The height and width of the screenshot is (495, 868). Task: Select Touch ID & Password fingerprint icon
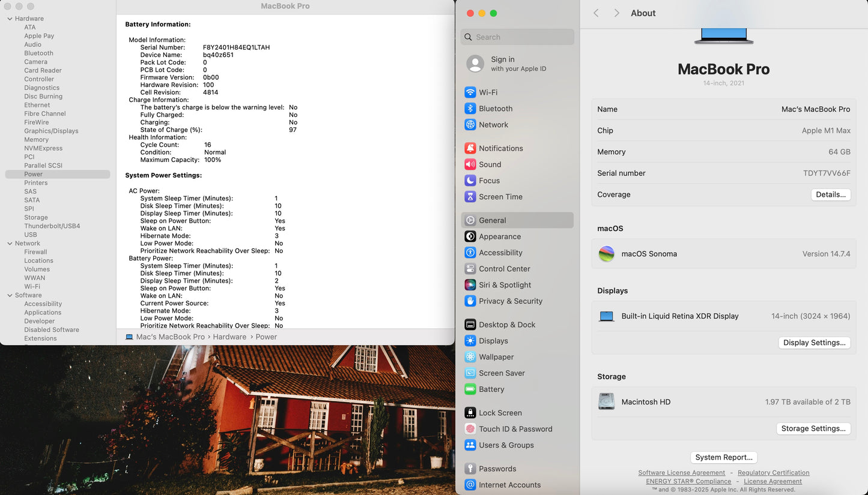pos(470,429)
